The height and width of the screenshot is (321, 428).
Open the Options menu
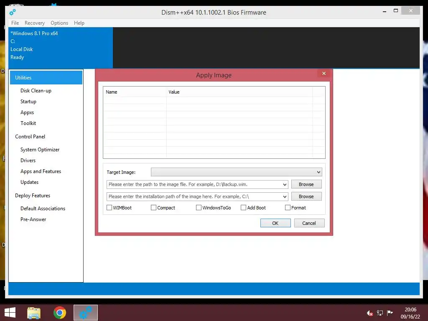pyautogui.click(x=59, y=23)
